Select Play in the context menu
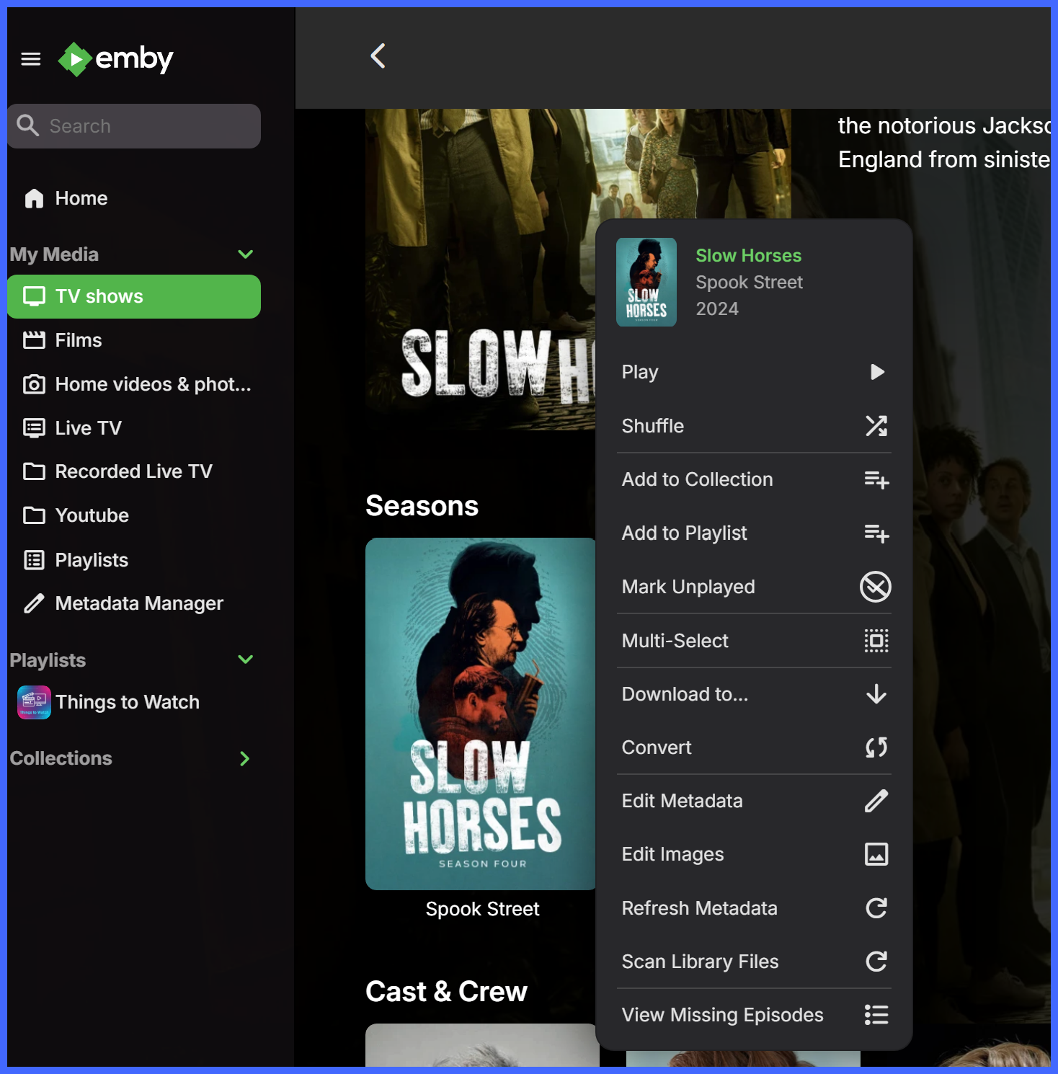Image resolution: width=1058 pixels, height=1074 pixels. click(755, 372)
